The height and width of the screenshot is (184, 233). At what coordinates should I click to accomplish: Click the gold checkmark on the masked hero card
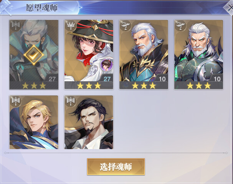click(x=34, y=55)
